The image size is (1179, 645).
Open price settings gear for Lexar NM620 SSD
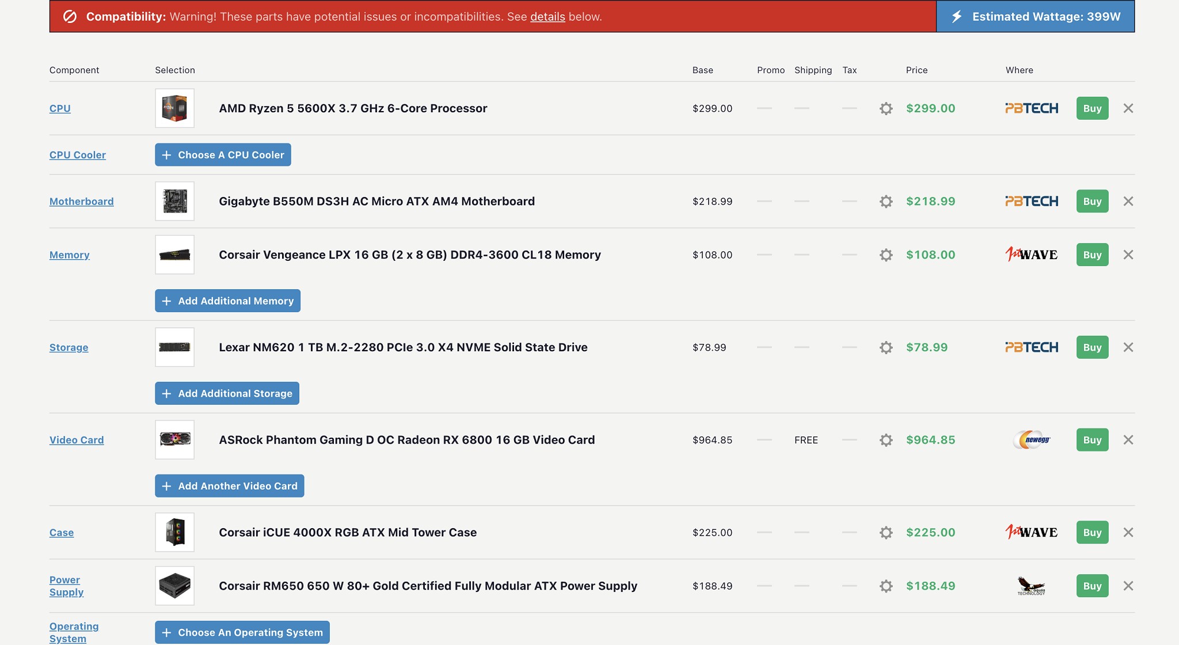click(886, 347)
